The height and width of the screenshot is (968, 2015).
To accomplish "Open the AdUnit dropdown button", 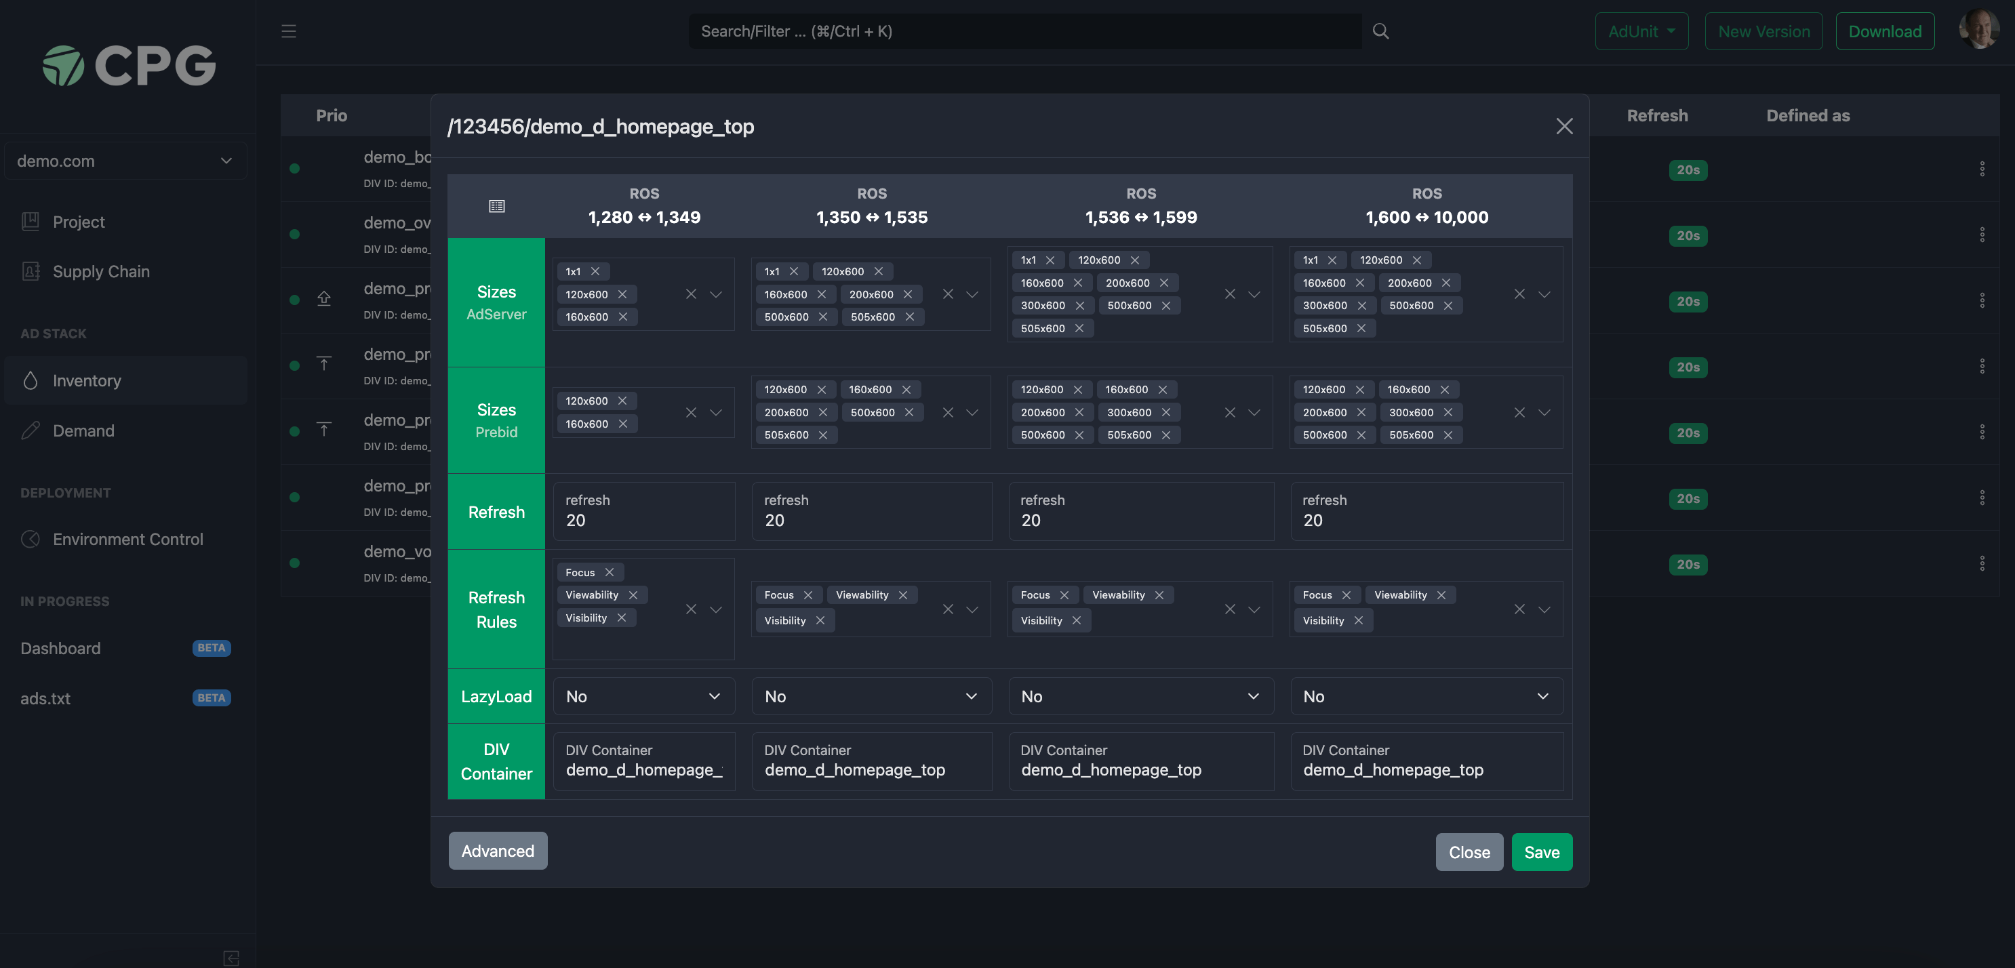I will coord(1641,31).
